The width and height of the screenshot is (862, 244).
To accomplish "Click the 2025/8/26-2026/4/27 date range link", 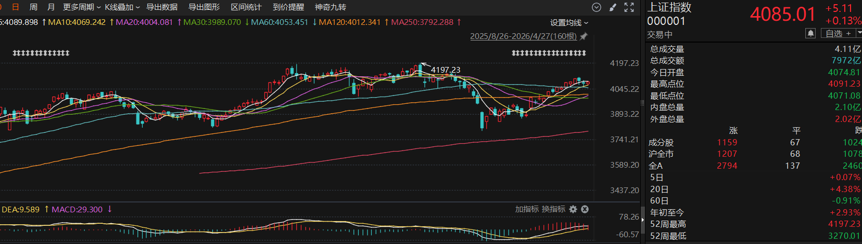I will point(524,36).
